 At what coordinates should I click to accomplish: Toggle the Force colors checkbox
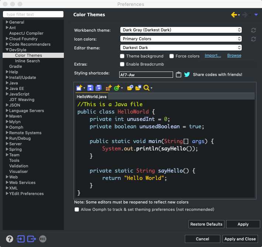click(172, 56)
